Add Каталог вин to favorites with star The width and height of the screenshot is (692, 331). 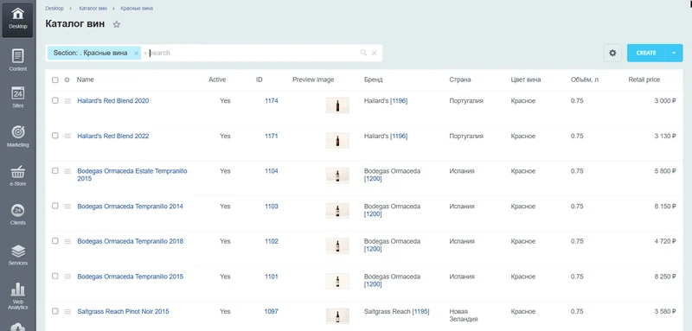tap(117, 25)
